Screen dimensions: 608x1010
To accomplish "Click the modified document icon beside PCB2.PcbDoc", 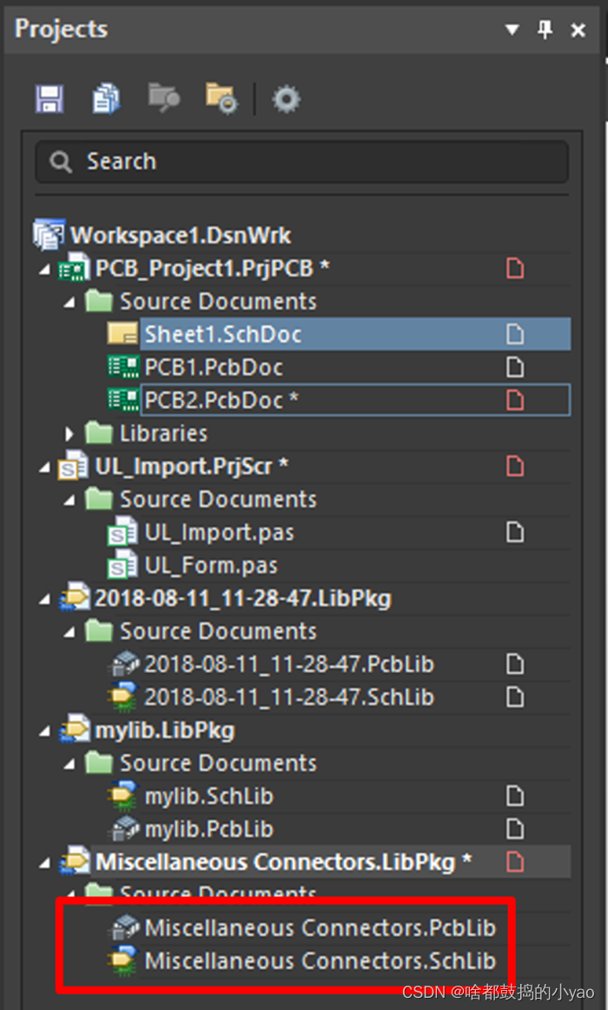I will coord(515,400).
